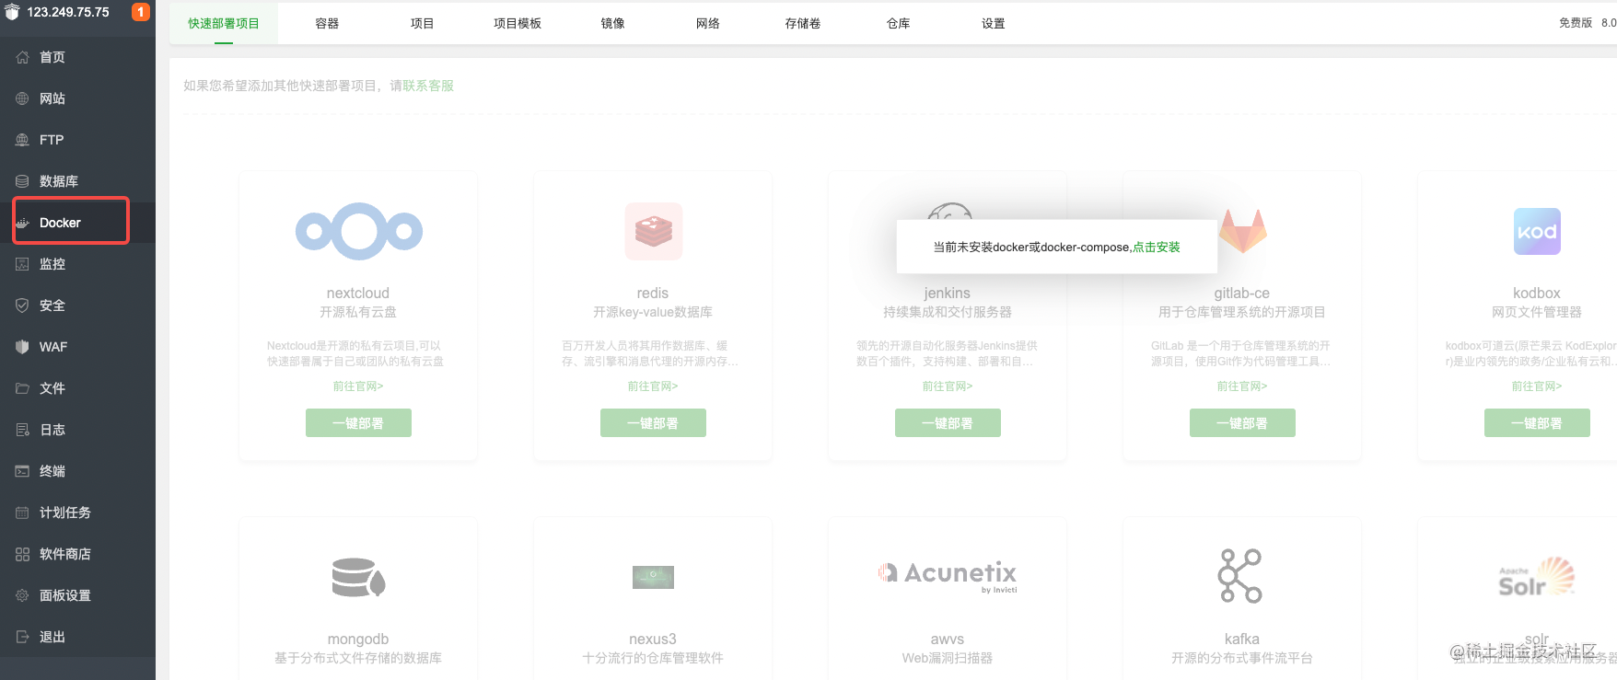Click the 免费版 version label
1617x680 pixels.
tap(1576, 23)
